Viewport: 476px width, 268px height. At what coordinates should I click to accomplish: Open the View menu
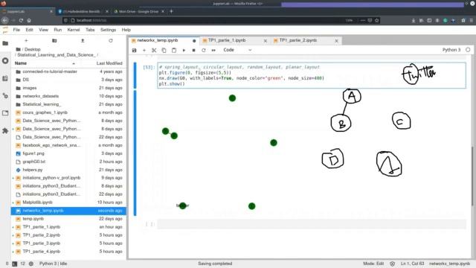[43, 30]
